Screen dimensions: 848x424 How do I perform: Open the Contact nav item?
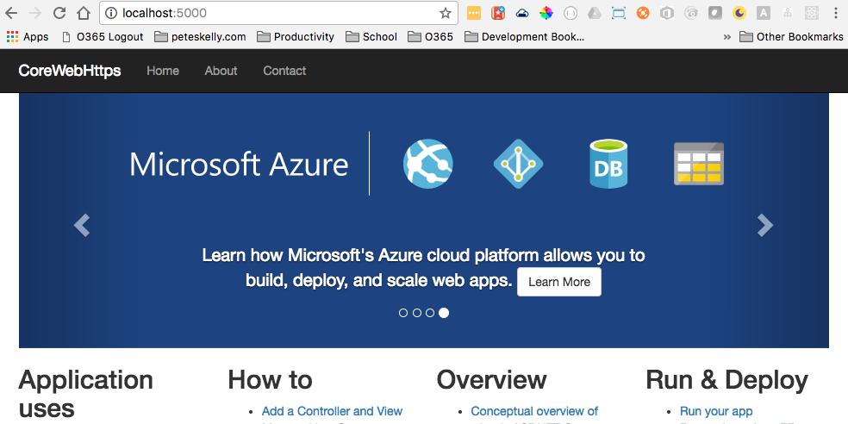[284, 71]
